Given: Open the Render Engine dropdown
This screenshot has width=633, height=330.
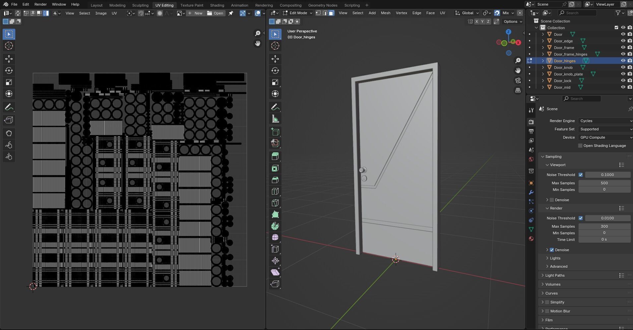Looking at the screenshot, I should (x=605, y=121).
